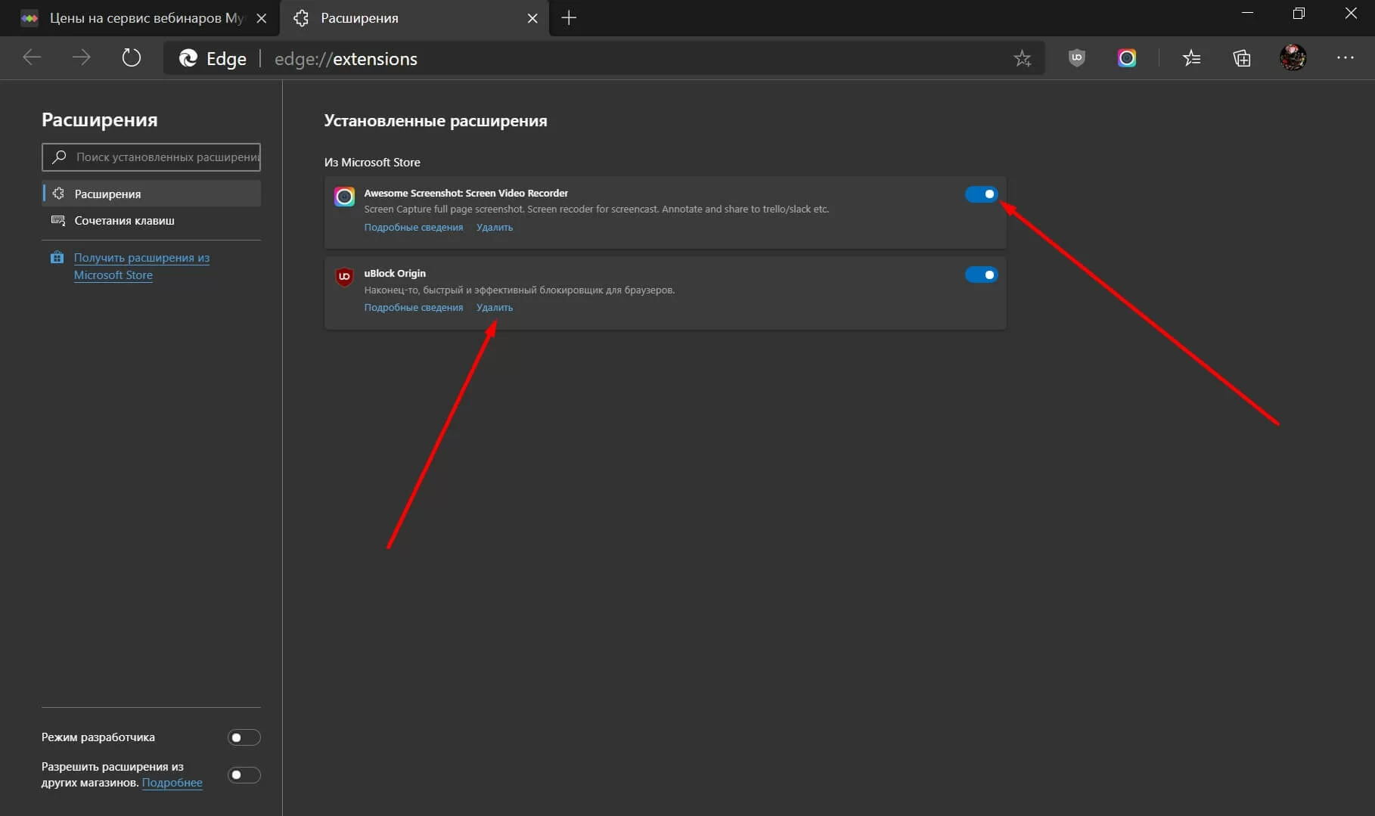Click Удалить for Awesome Screenshot
Viewport: 1375px width, 816px height.
point(495,228)
